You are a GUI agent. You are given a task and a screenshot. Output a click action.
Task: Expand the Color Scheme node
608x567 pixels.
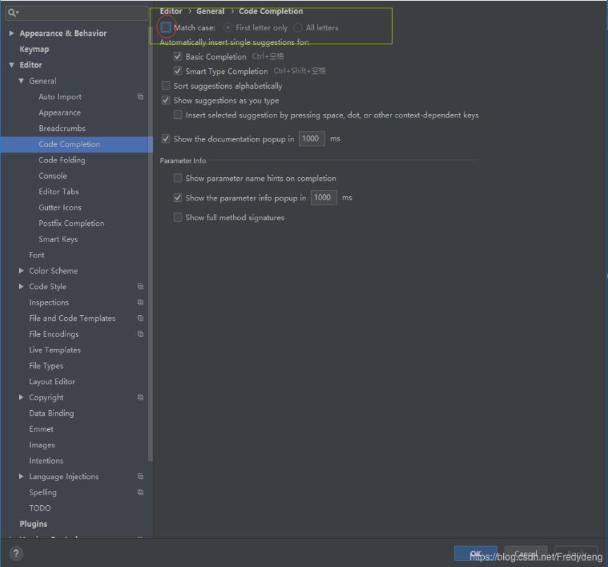click(21, 270)
